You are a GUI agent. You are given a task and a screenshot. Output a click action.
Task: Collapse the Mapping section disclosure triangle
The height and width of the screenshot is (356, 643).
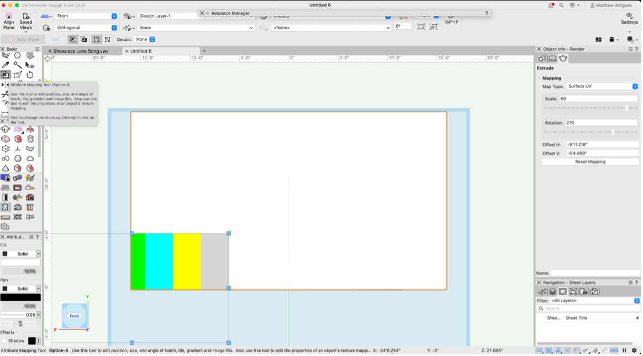[x=540, y=78]
